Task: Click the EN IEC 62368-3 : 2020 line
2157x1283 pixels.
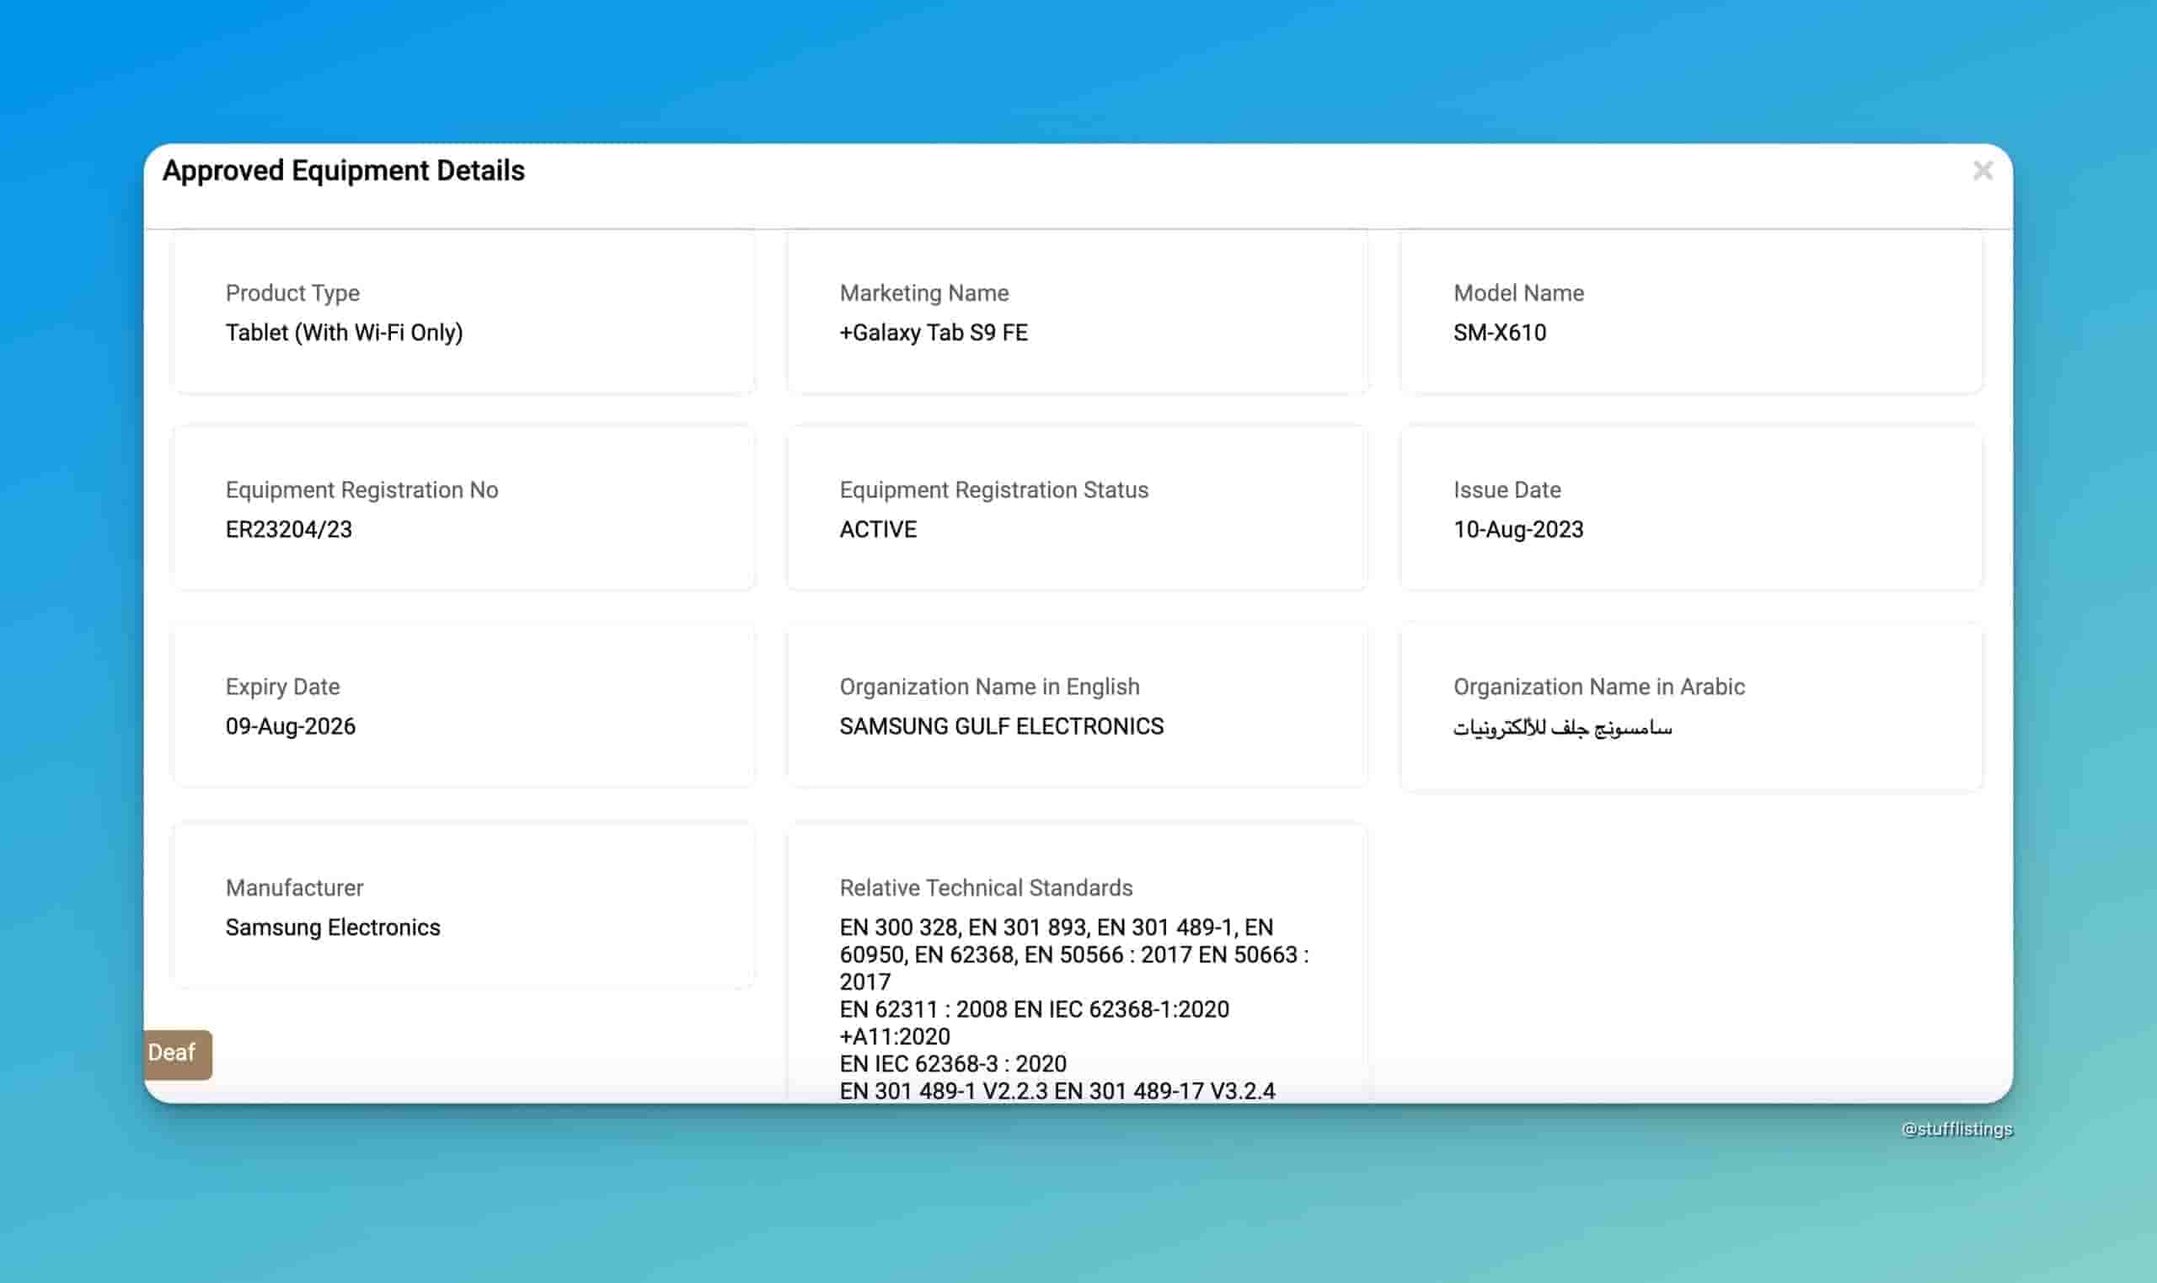Action: (953, 1063)
